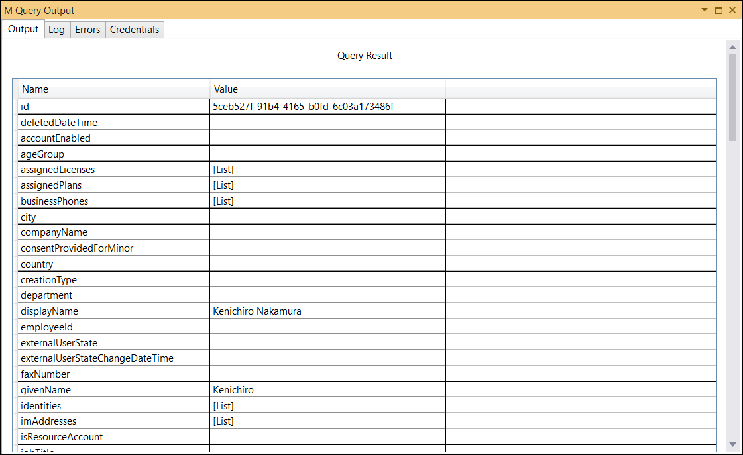Switch to the Output tab
This screenshot has width=743, height=455.
pyautogui.click(x=23, y=29)
